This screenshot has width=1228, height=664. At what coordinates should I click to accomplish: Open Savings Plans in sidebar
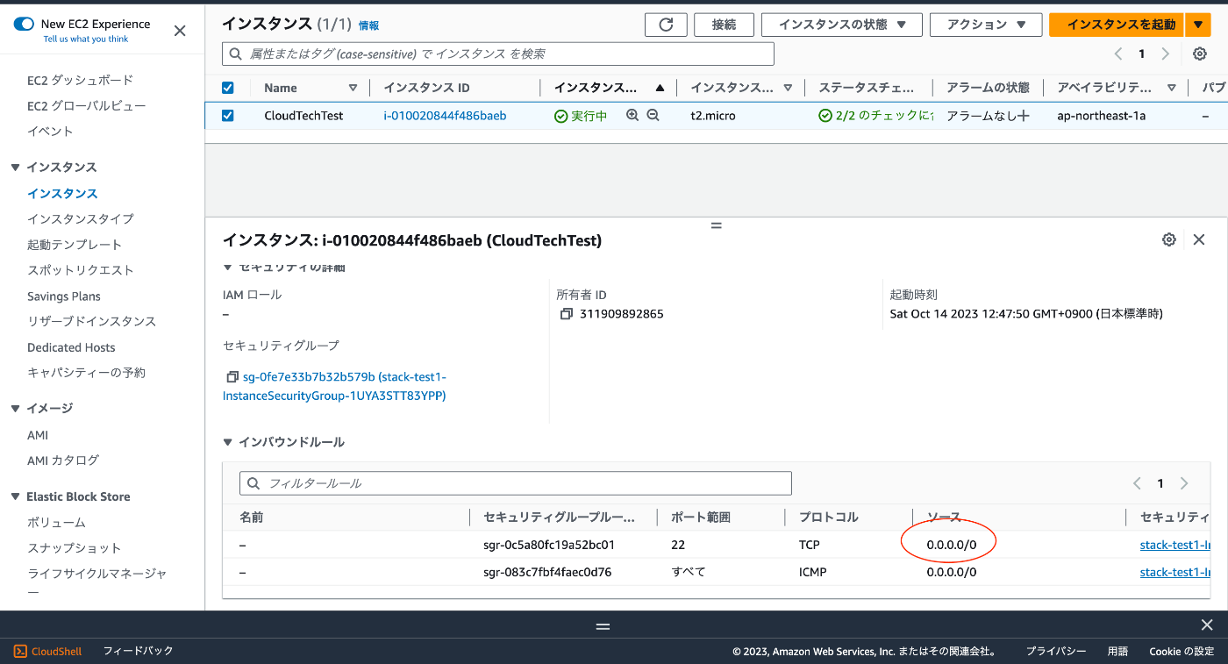coord(64,296)
